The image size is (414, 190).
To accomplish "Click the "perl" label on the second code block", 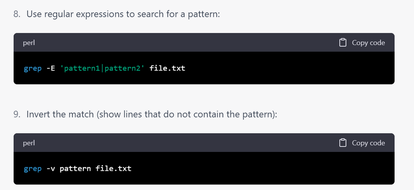I will pyautogui.click(x=29, y=143).
